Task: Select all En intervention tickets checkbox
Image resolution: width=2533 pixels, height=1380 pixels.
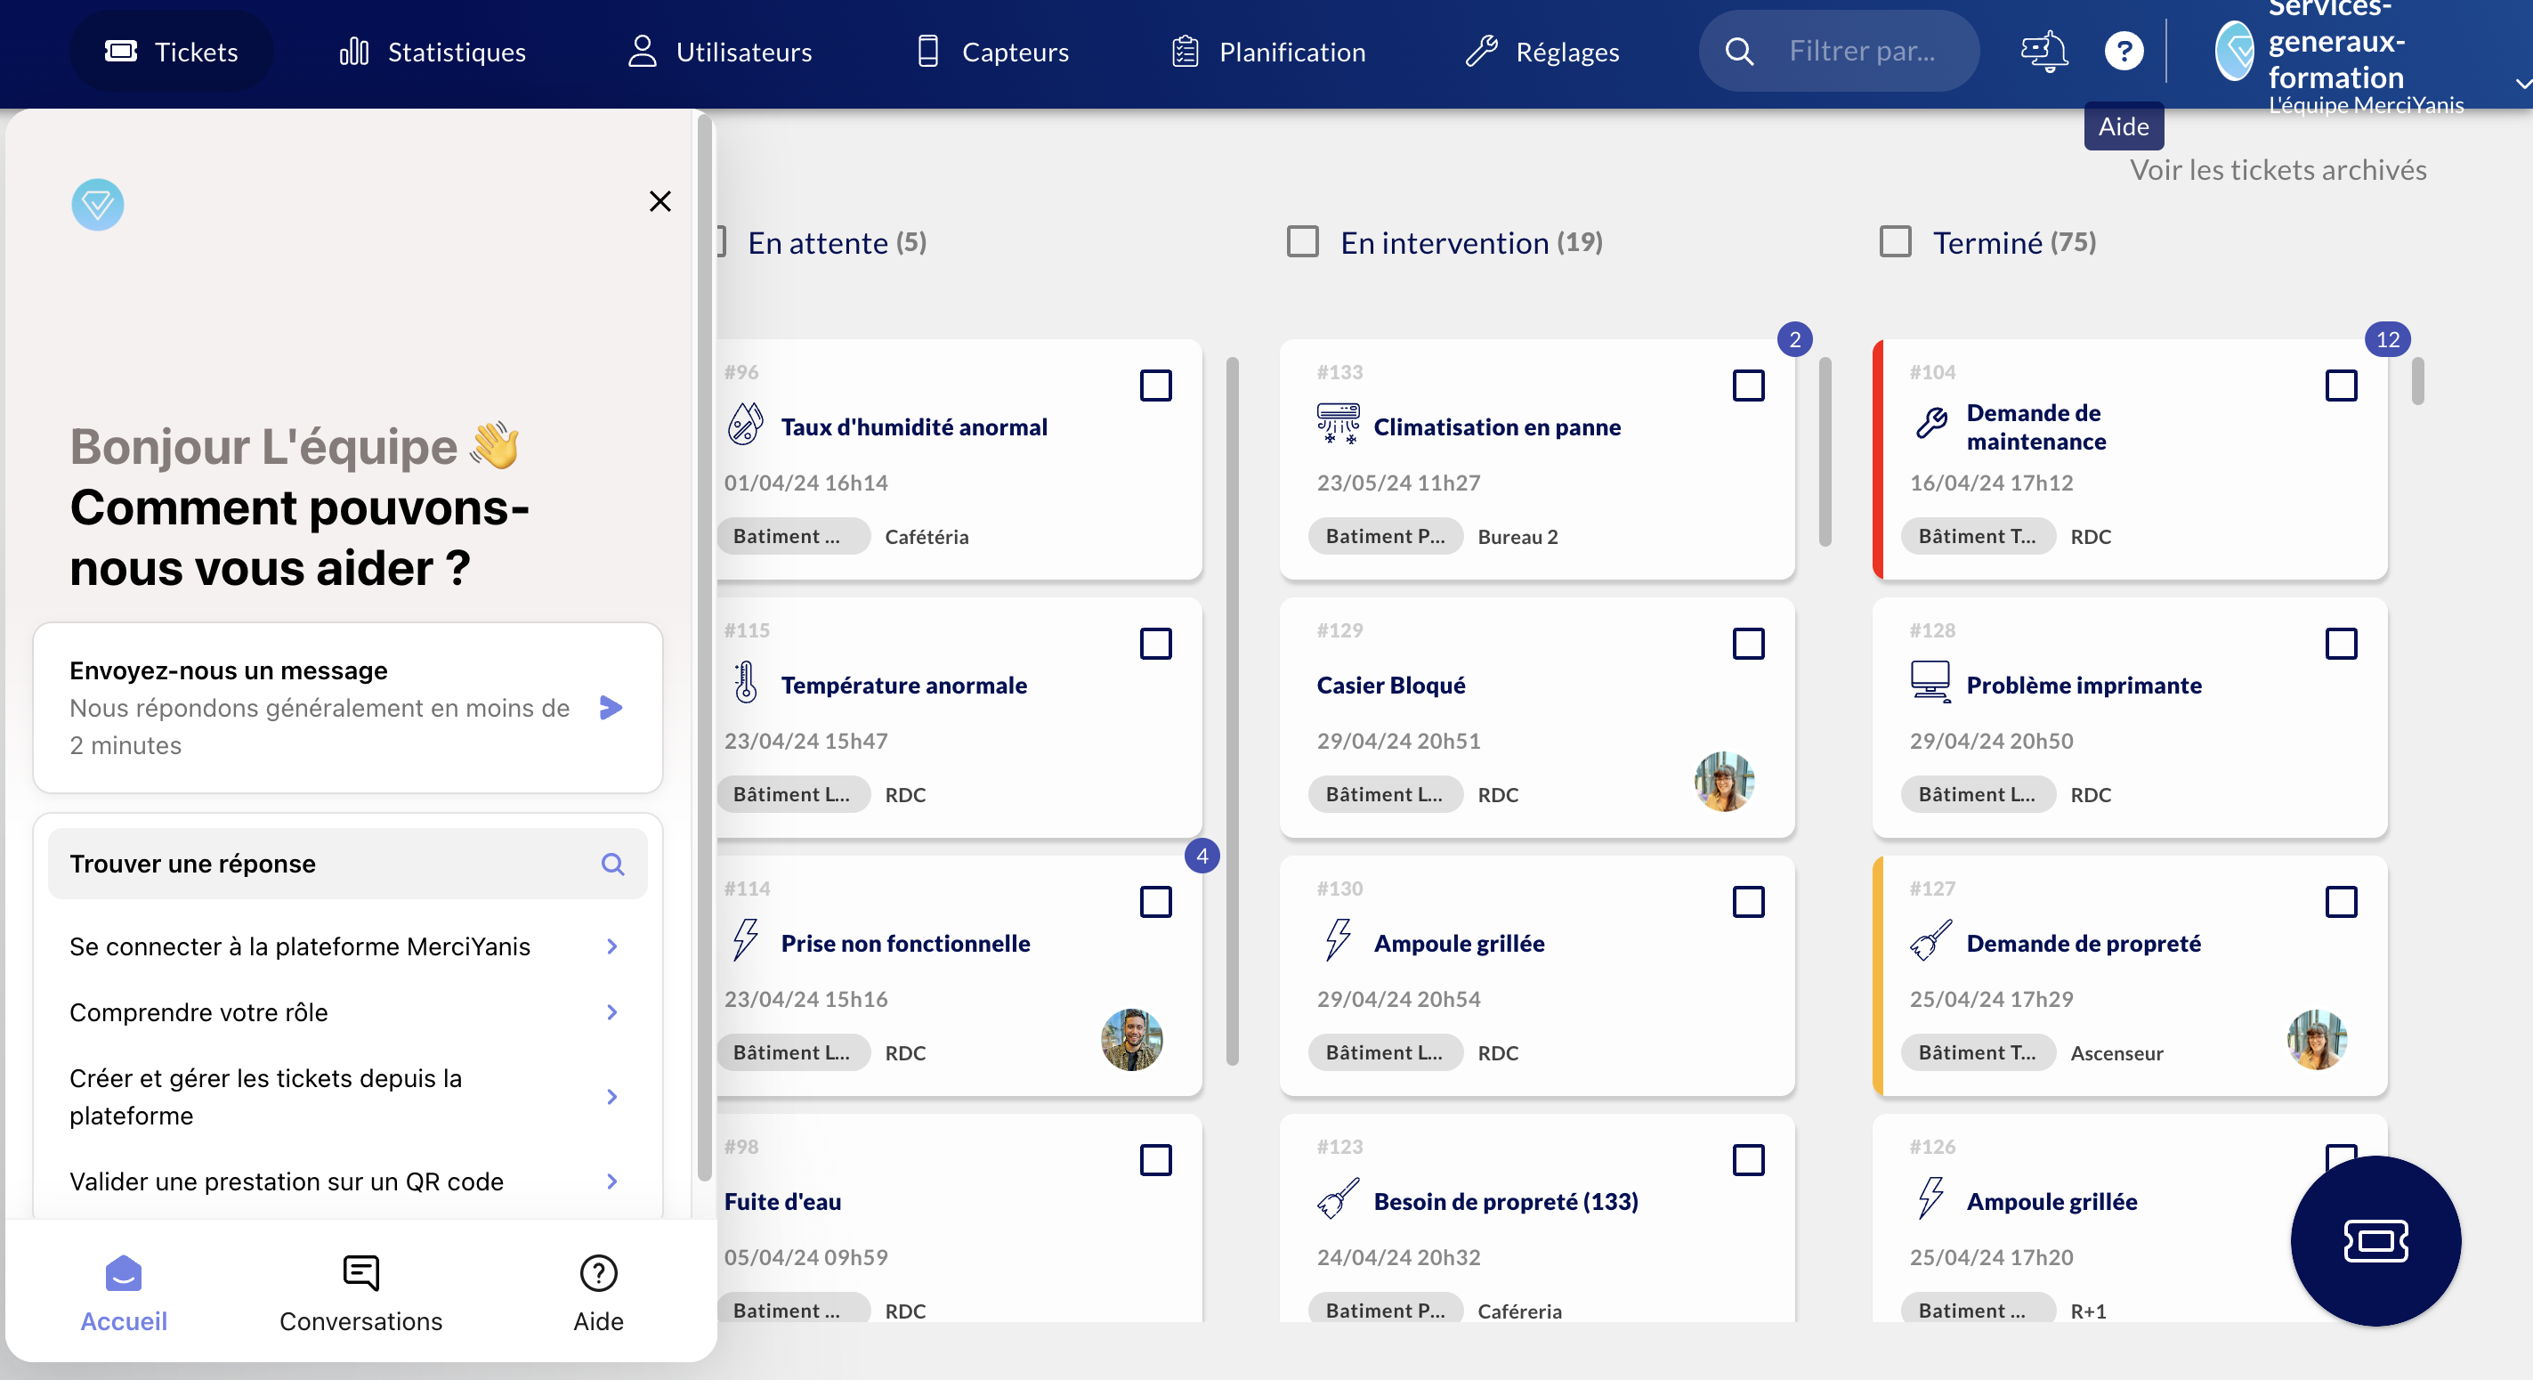Action: (x=1302, y=242)
